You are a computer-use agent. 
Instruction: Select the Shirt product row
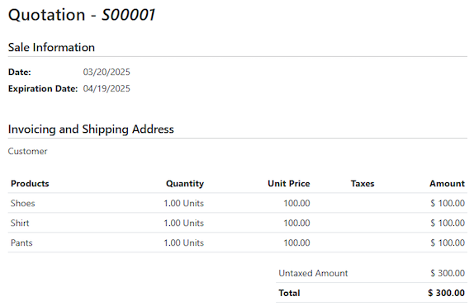(238, 223)
